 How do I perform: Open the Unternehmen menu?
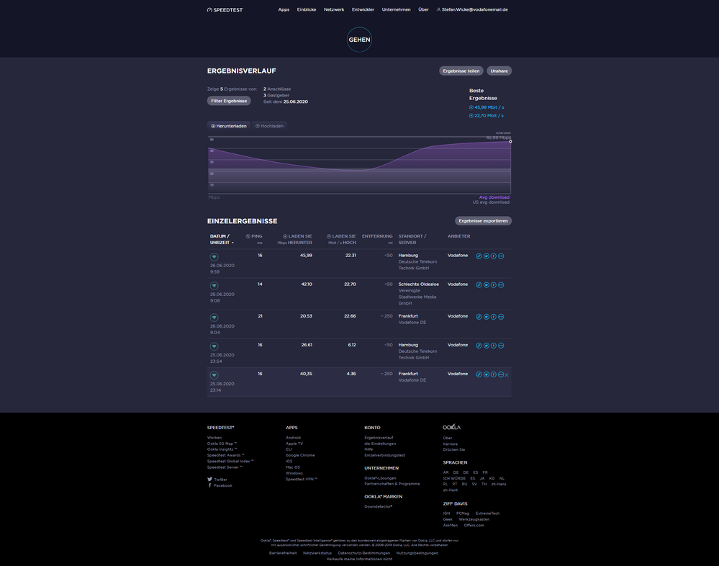[x=396, y=9]
